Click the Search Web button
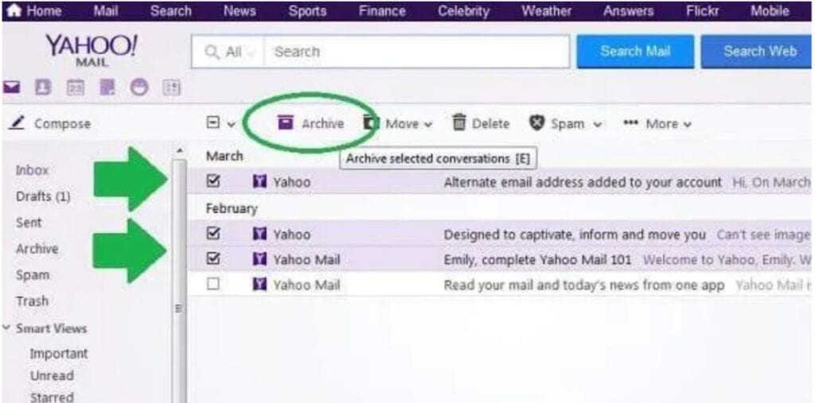 [758, 52]
